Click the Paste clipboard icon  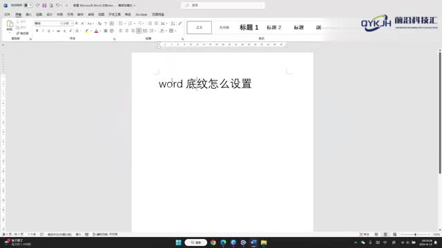pyautogui.click(x=10, y=24)
